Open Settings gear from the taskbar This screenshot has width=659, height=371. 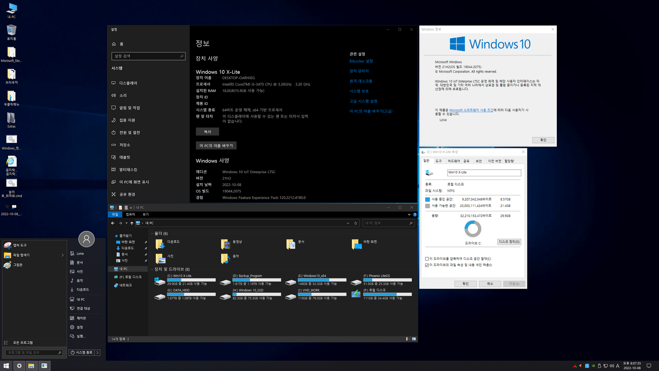(19, 365)
